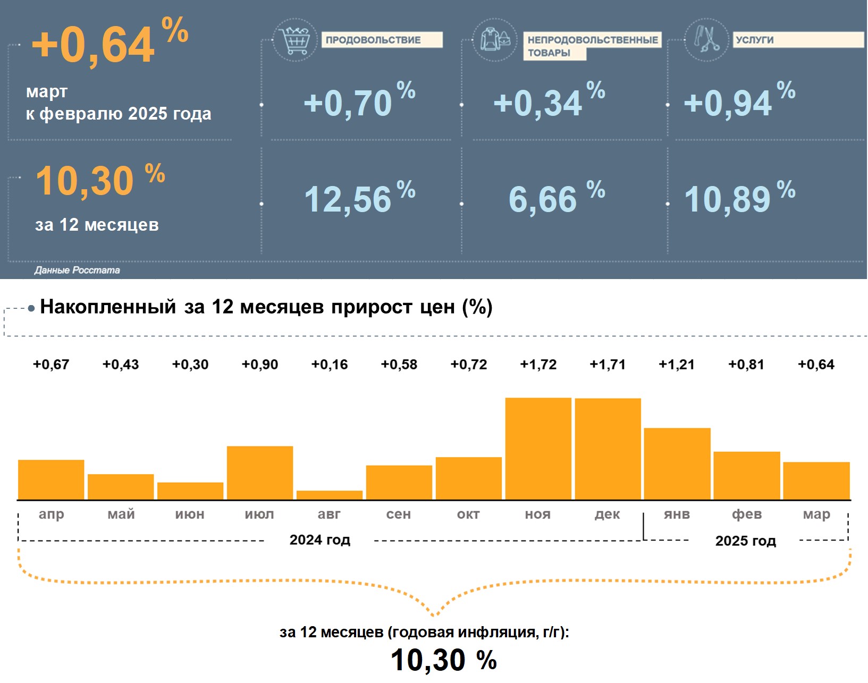Click the +0,30 value label above июн

[x=190, y=365]
